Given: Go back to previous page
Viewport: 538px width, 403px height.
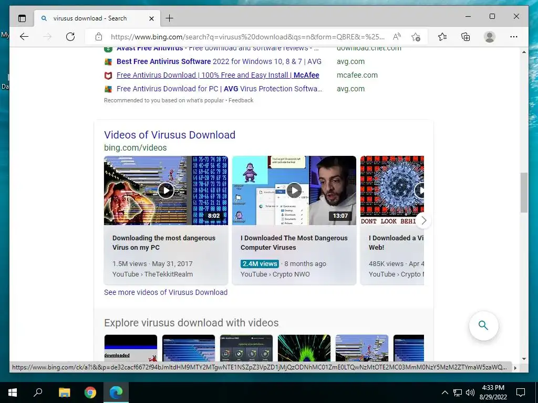Looking at the screenshot, I should pos(24,37).
